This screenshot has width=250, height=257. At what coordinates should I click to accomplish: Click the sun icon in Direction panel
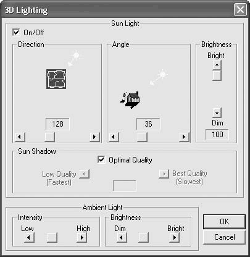point(74,58)
